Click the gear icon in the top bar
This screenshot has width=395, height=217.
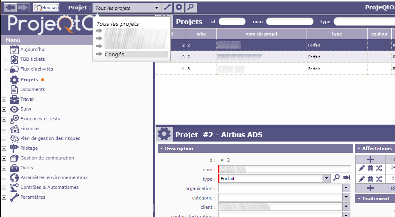[x=179, y=7]
